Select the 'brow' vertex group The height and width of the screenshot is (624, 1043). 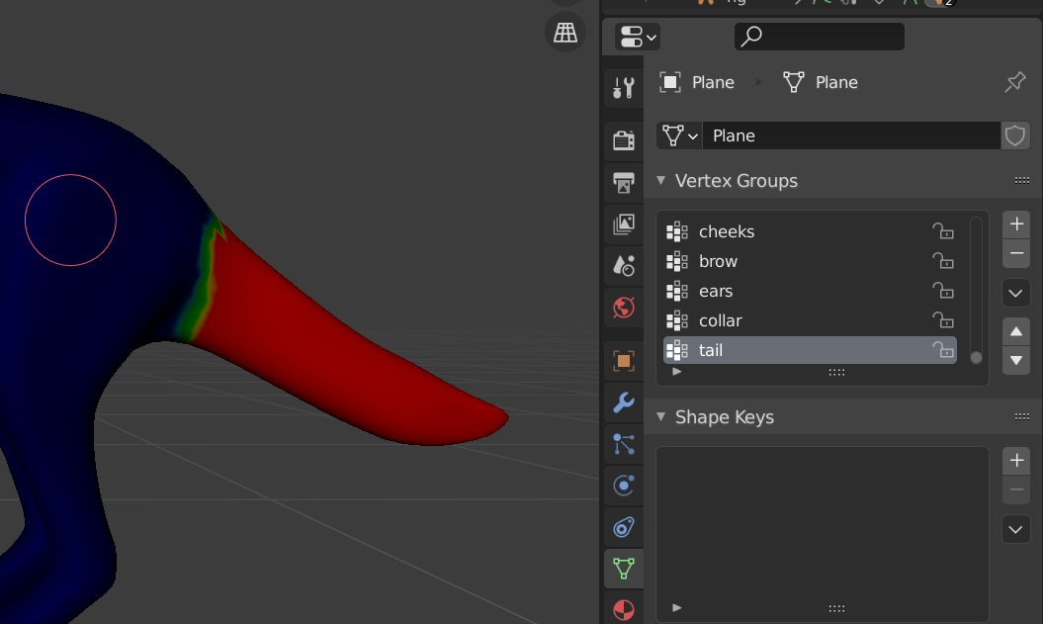pyautogui.click(x=810, y=261)
